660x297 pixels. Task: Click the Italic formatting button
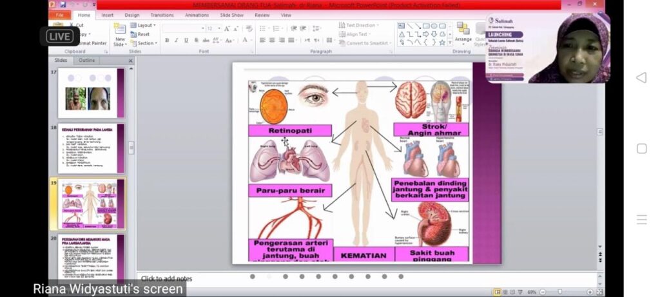coord(176,40)
